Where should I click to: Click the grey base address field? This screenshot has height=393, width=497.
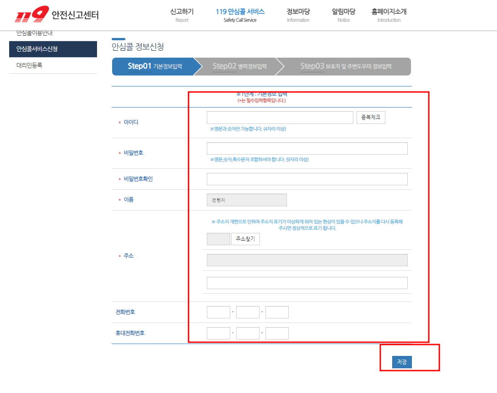307,260
